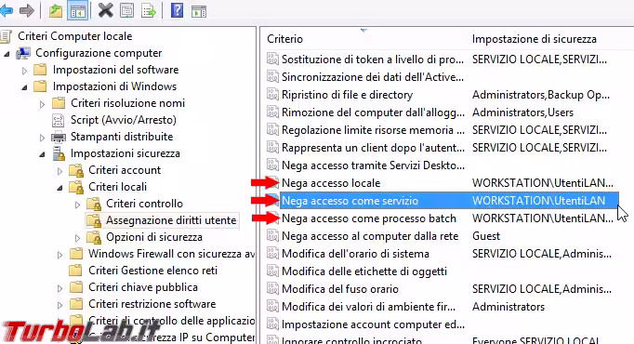
Task: Click policy icon beside Nega accesso al computer dalla rete
Action: pos(272,235)
